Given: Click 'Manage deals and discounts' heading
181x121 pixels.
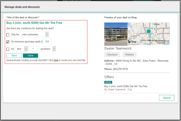Looking at the screenshot, I should click(x=22, y=7).
